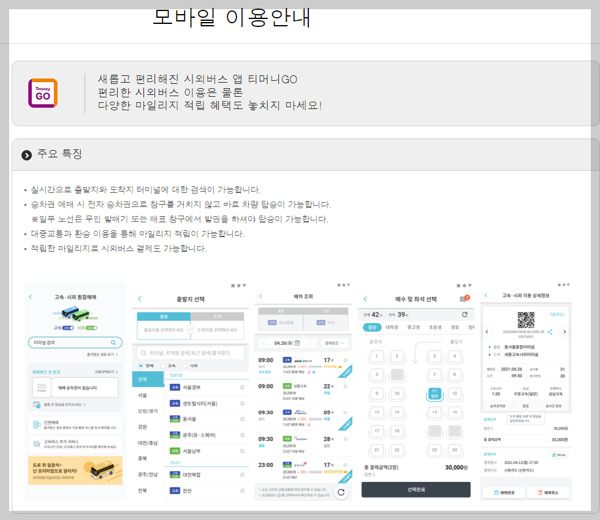
Task: Select the 고속 radio button
Action: click(163, 366)
